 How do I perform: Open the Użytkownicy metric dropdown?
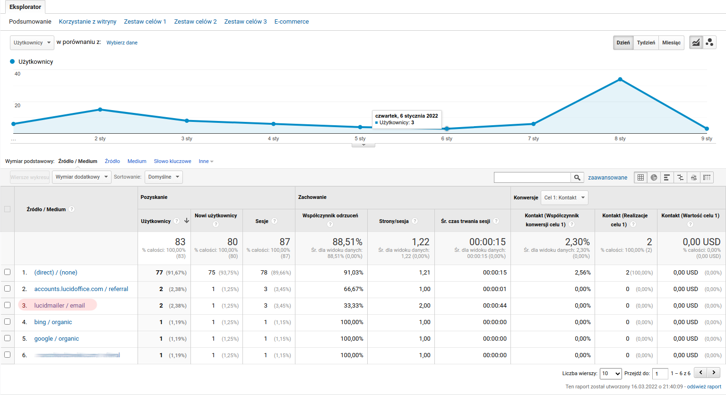click(32, 43)
